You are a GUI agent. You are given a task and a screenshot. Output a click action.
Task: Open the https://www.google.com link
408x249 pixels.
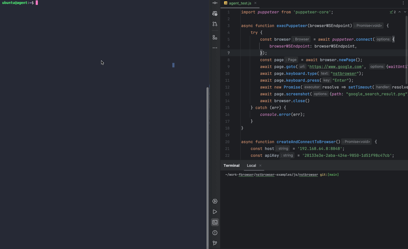[335, 66]
